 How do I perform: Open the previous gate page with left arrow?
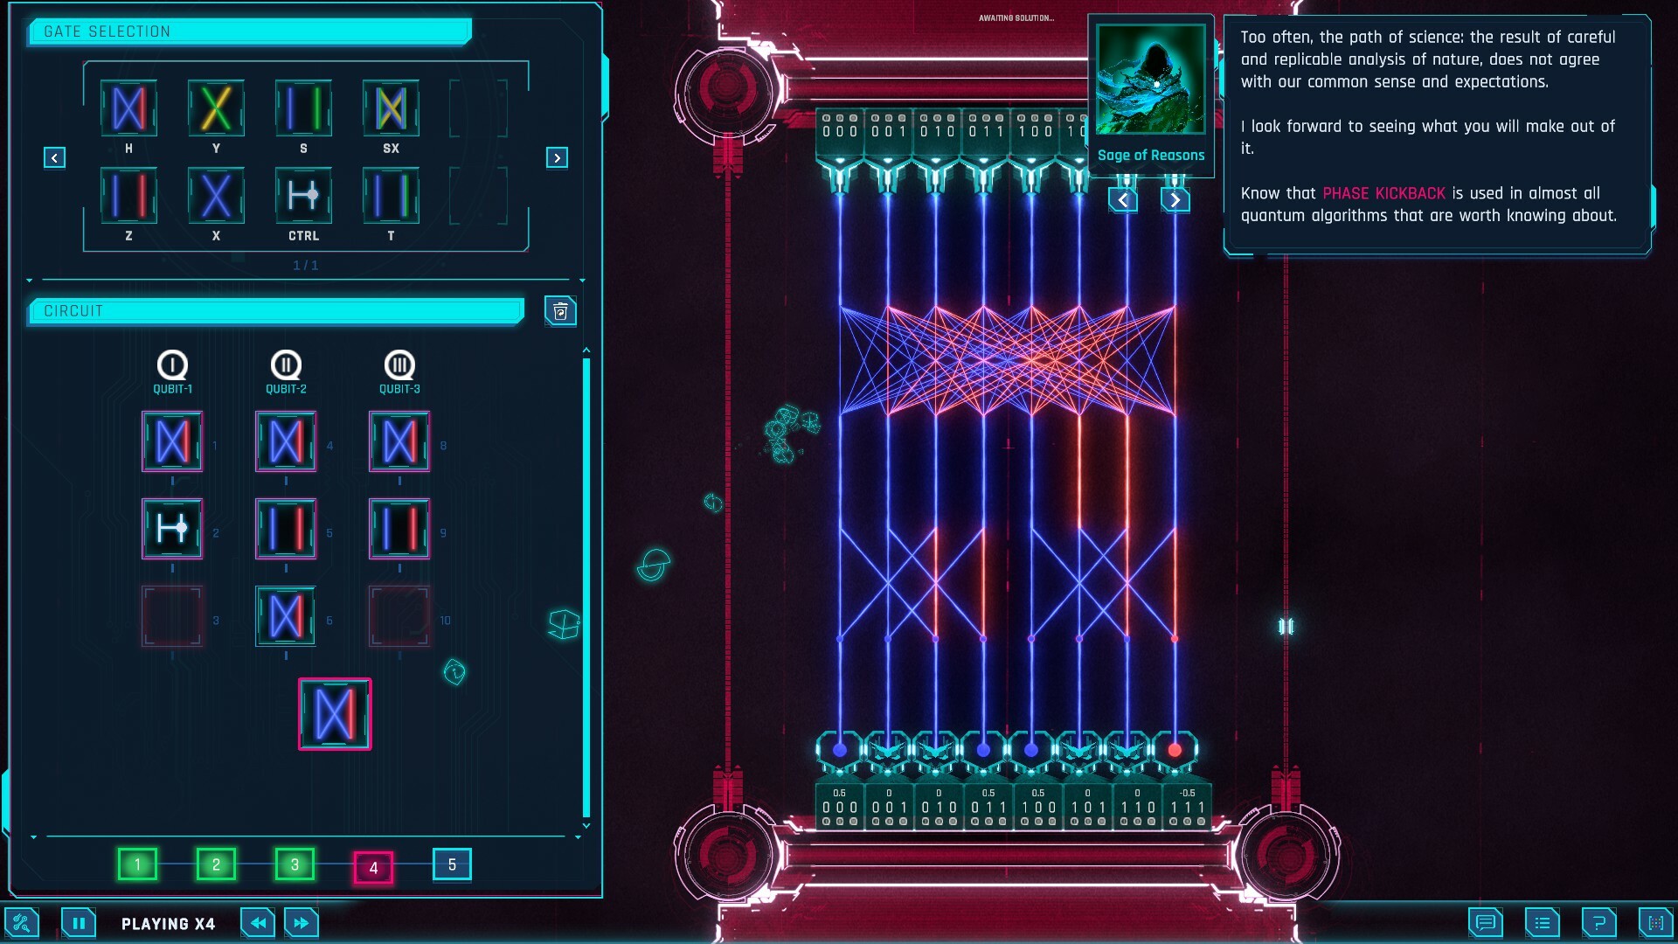pos(54,157)
